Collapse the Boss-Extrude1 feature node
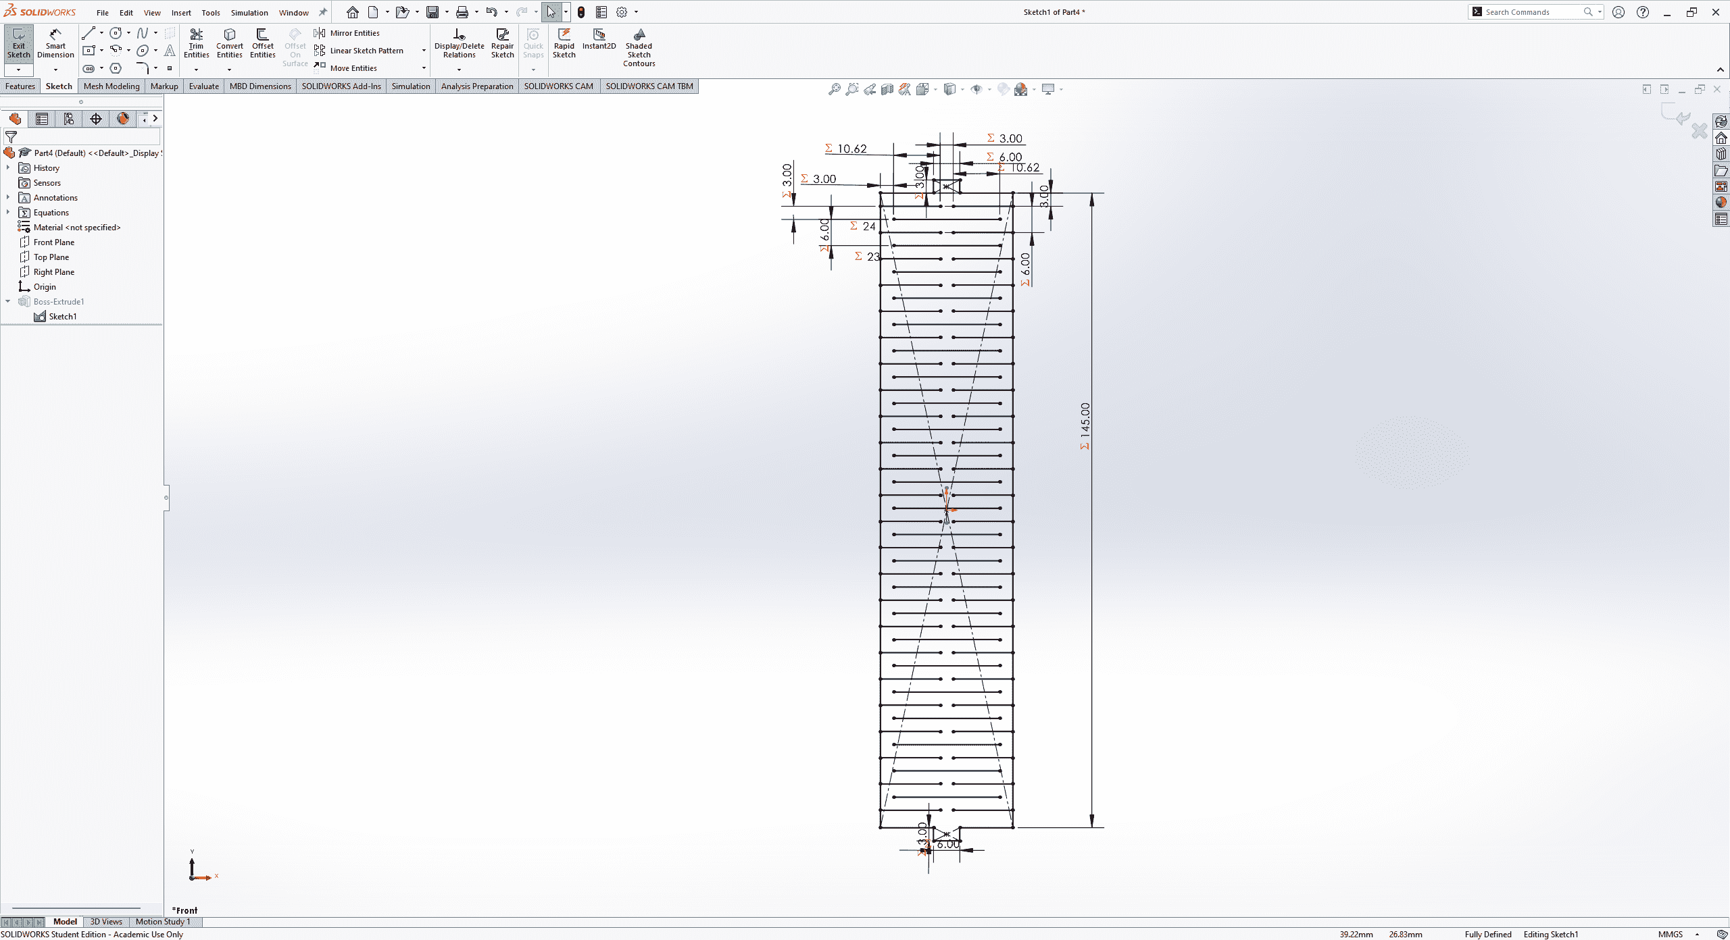Image resolution: width=1730 pixels, height=940 pixels. 7,301
